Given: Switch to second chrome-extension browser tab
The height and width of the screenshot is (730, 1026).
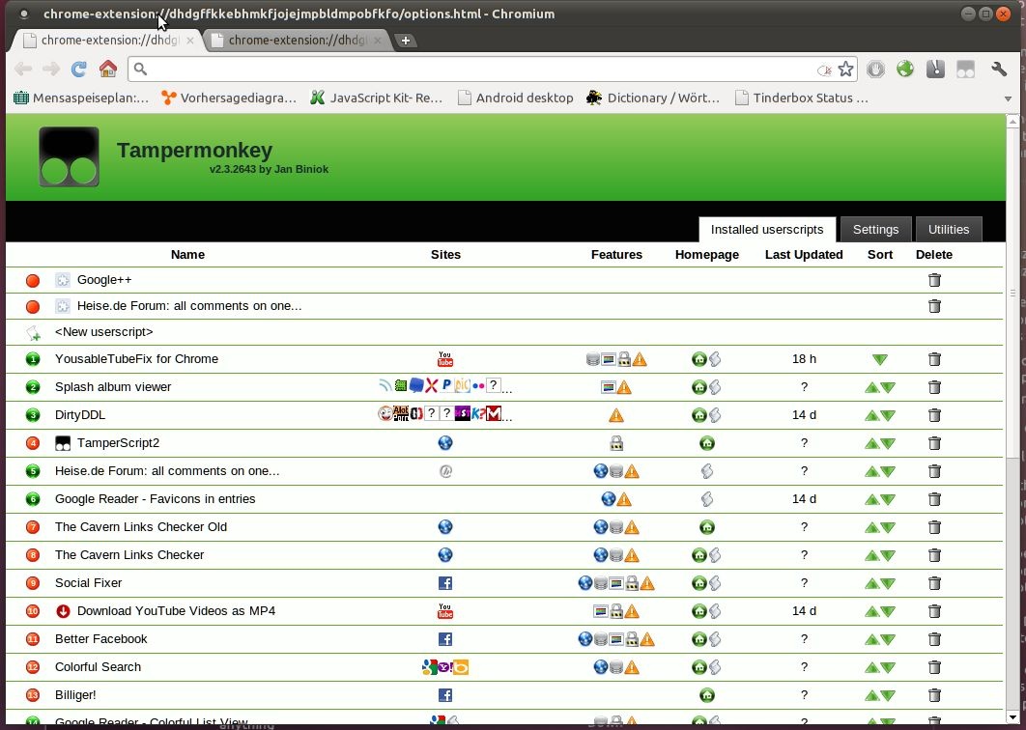Looking at the screenshot, I should tap(297, 41).
